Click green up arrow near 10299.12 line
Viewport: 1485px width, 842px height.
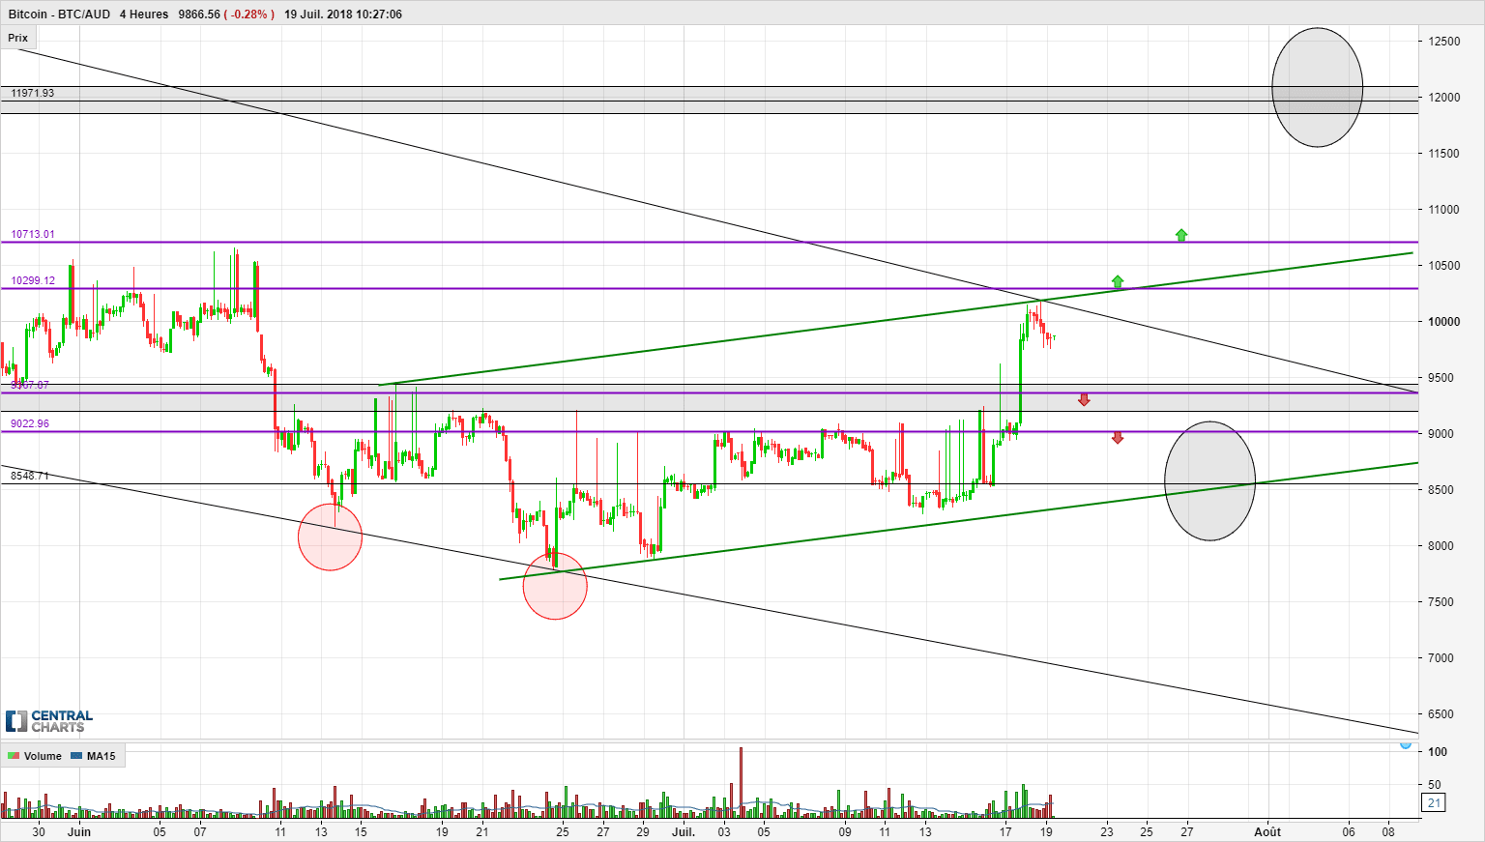coord(1118,281)
